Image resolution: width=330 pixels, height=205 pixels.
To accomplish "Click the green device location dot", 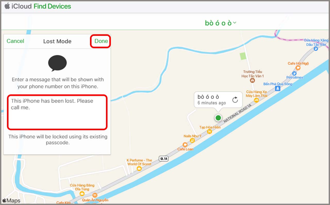I will click(x=218, y=118).
